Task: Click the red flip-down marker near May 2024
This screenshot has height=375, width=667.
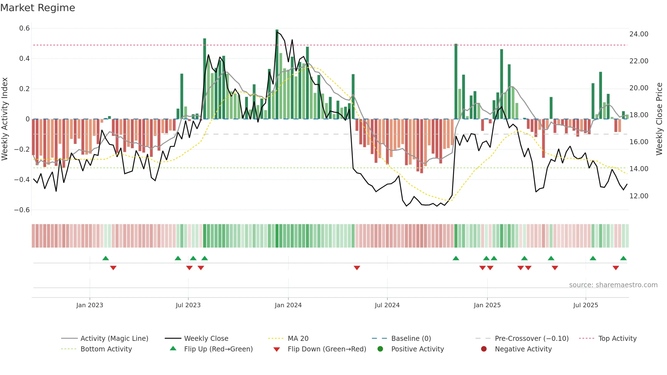Action: coord(357,268)
